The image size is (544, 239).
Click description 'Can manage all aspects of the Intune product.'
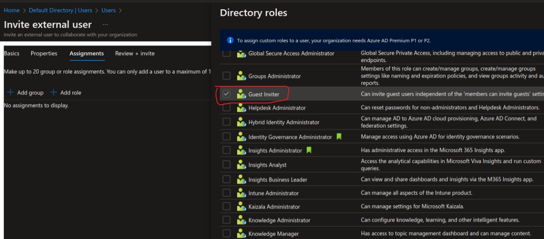point(417,193)
